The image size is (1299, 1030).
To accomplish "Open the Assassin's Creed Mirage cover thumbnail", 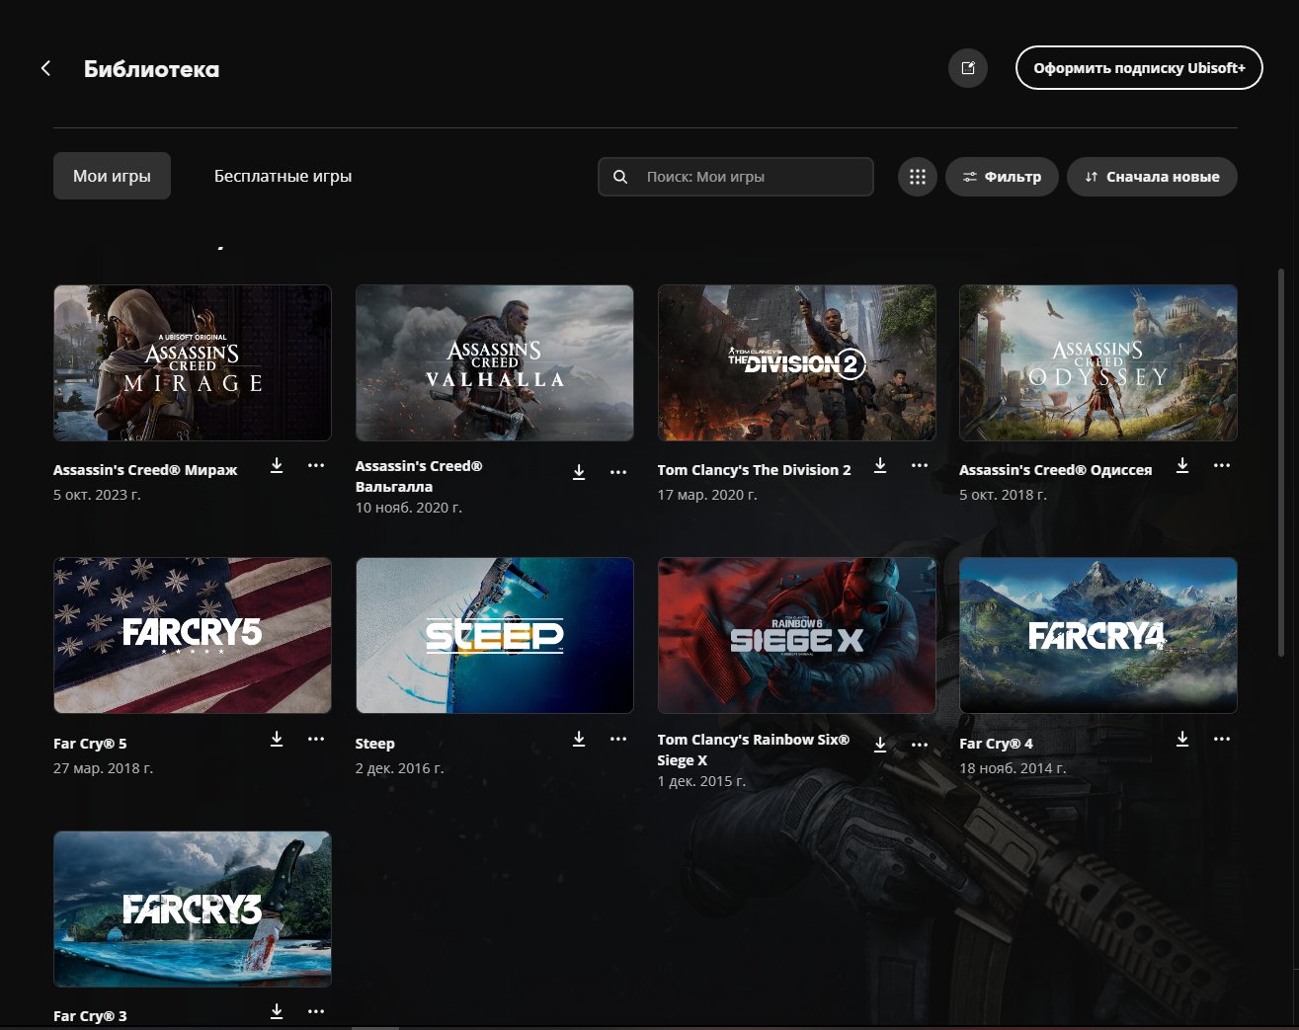I will pos(193,363).
